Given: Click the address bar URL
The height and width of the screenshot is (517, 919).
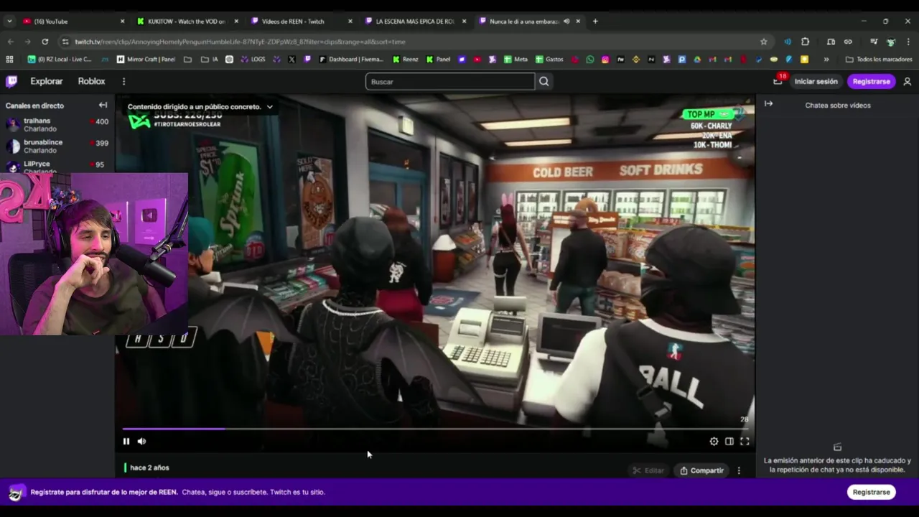Looking at the screenshot, I should pos(241,42).
